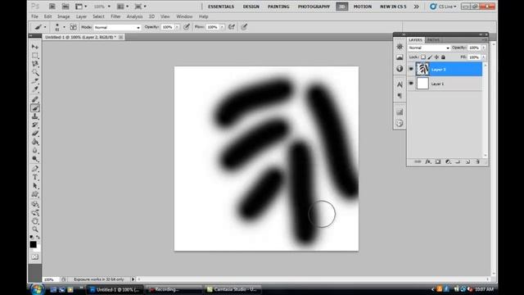The width and height of the screenshot is (524, 295).
Task: Select the Zoom tool in the toolbox
Action: pyautogui.click(x=34, y=229)
